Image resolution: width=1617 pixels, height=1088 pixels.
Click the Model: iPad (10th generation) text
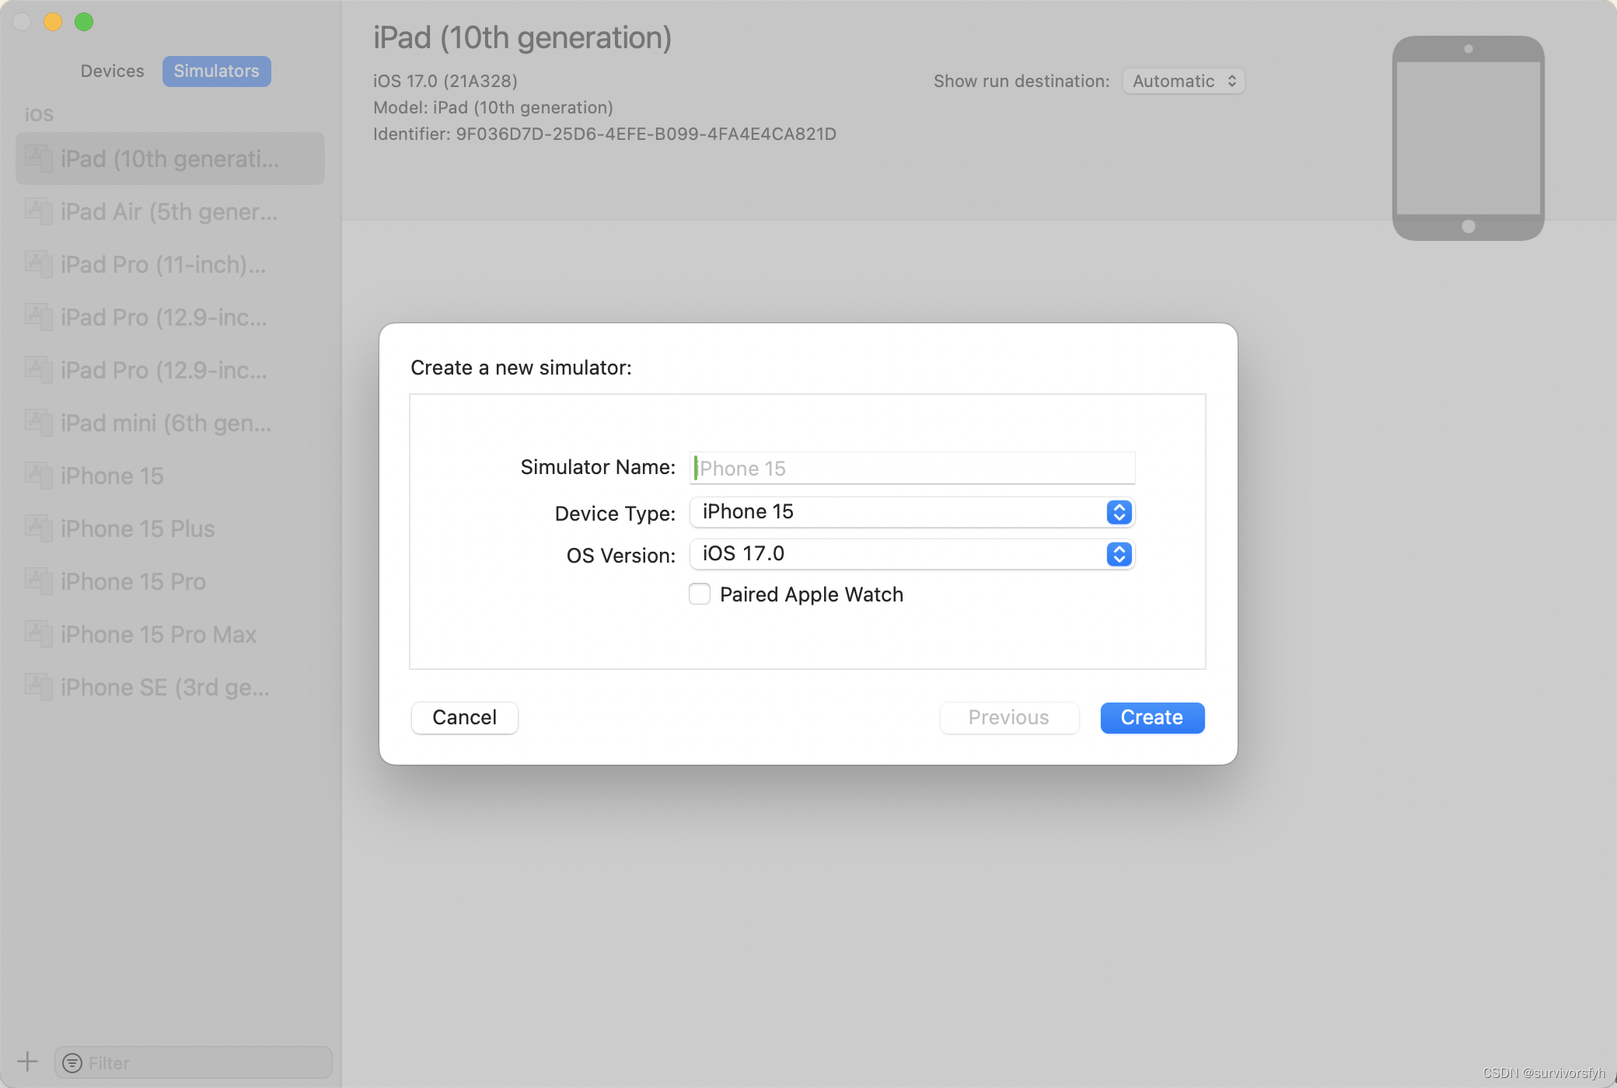click(x=493, y=107)
